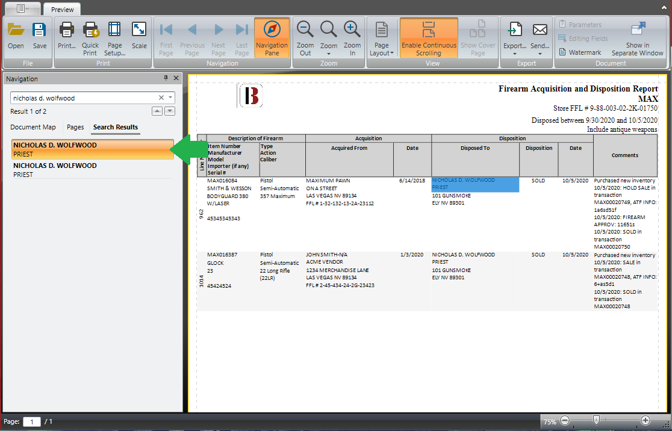The image size is (672, 431).
Task: Click serial number 45345345343
Action: 223,219
